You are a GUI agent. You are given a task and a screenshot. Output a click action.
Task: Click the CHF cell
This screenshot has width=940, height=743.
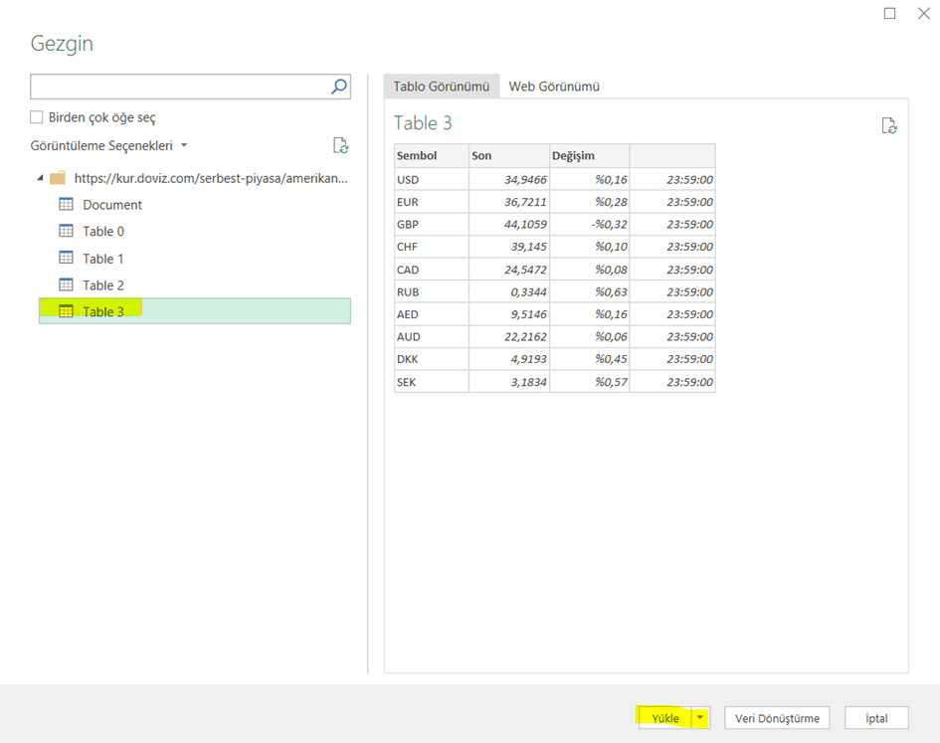(432, 247)
